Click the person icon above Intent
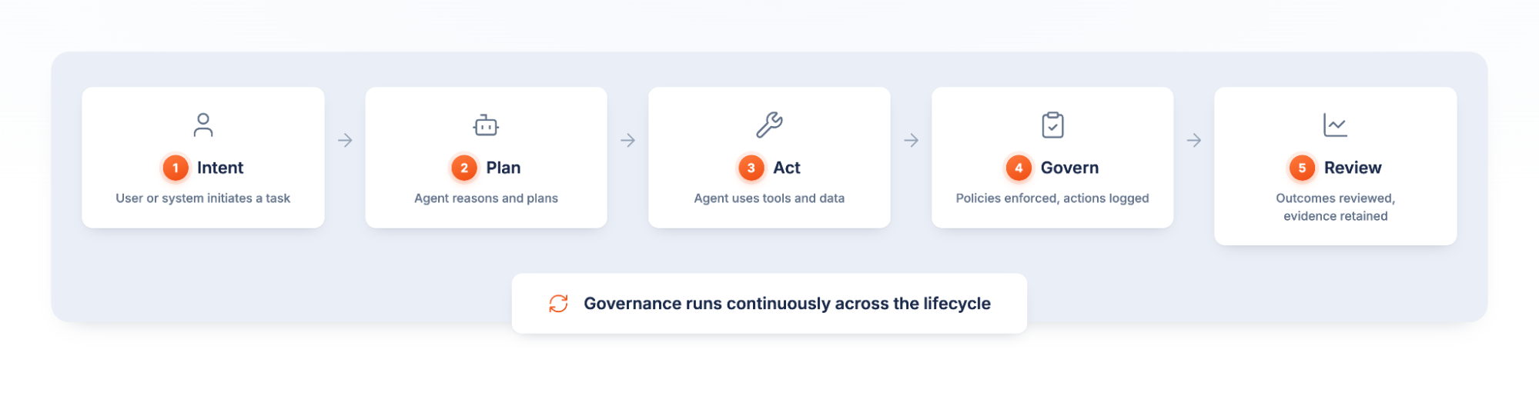The width and height of the screenshot is (1539, 396). pyautogui.click(x=203, y=125)
